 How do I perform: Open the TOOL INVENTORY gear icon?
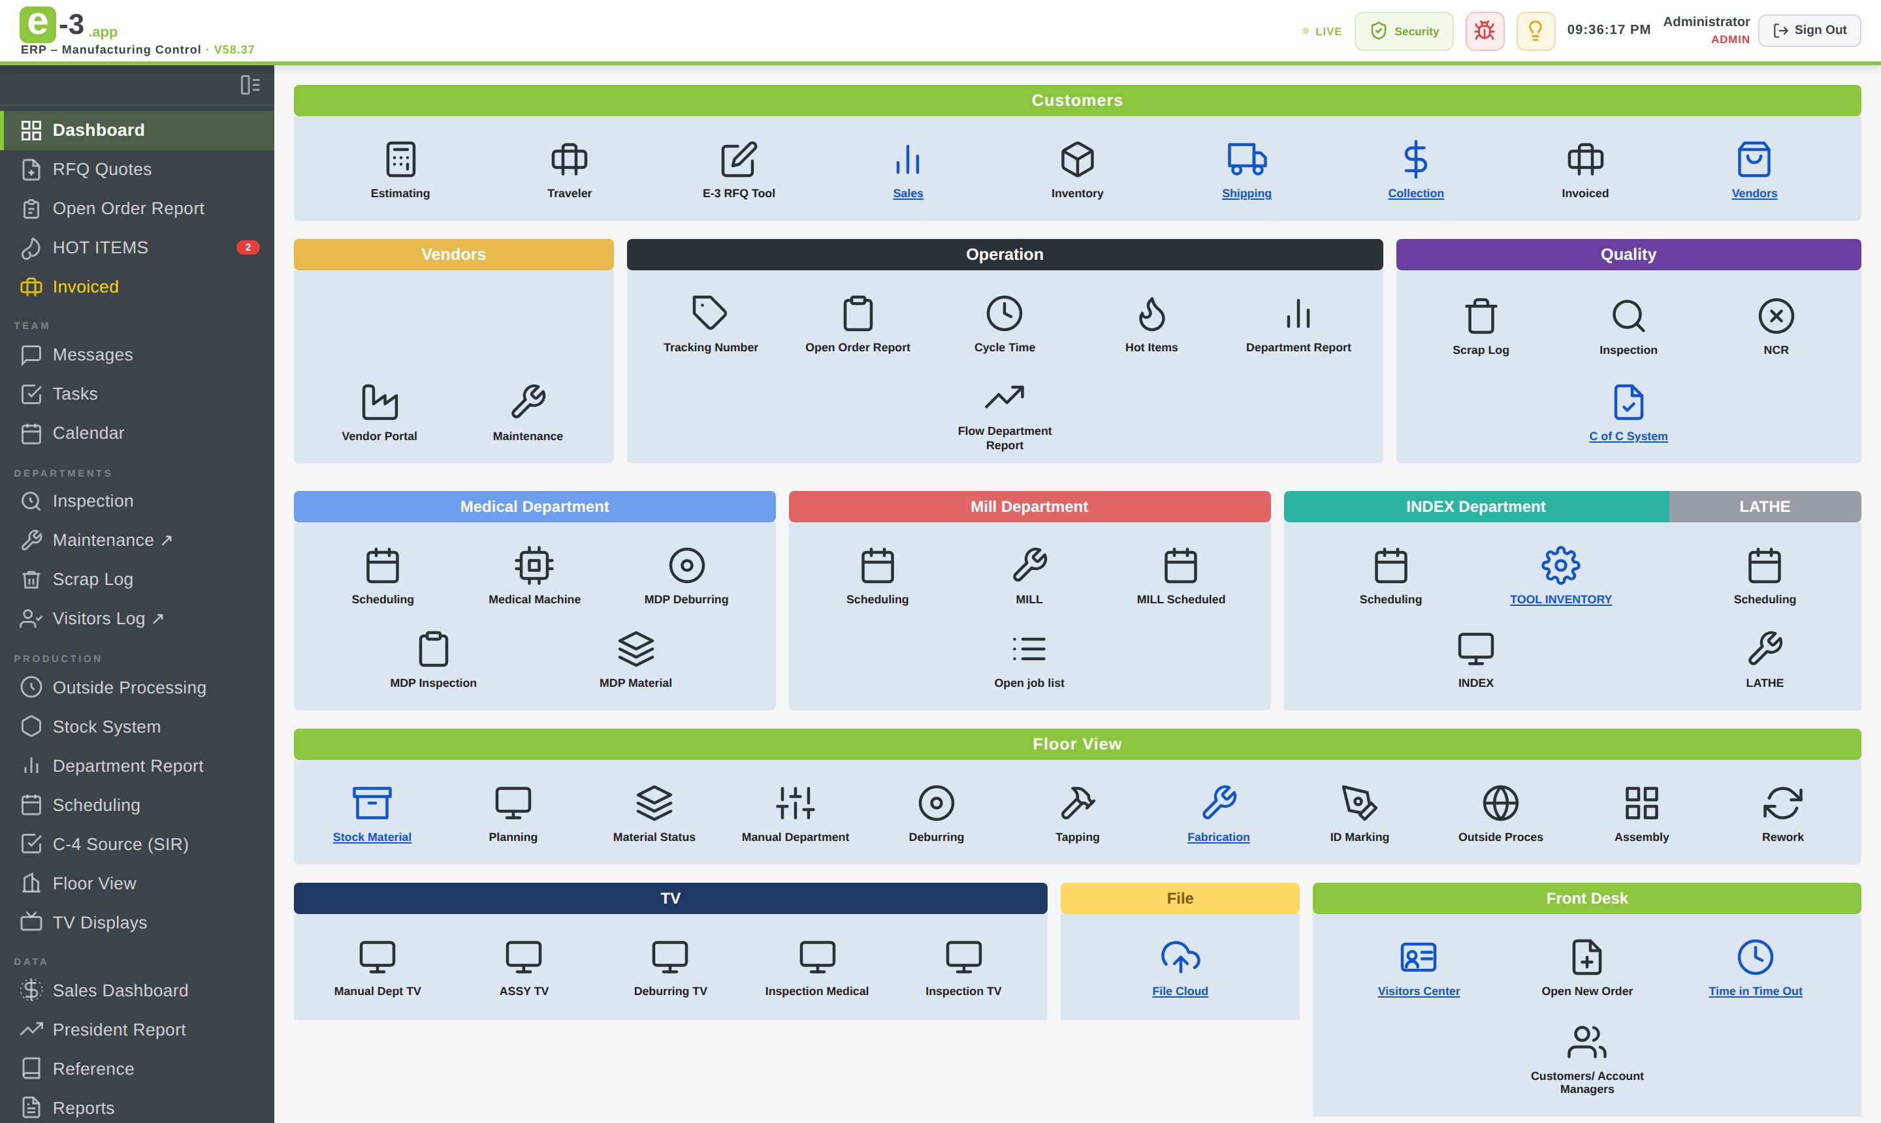point(1561,565)
